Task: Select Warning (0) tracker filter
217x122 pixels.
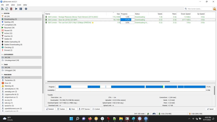Action: tap(21, 86)
